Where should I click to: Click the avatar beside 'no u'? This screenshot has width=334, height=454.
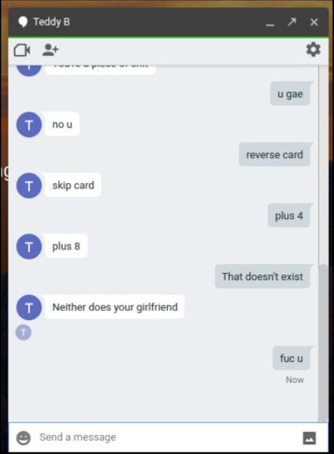29,125
